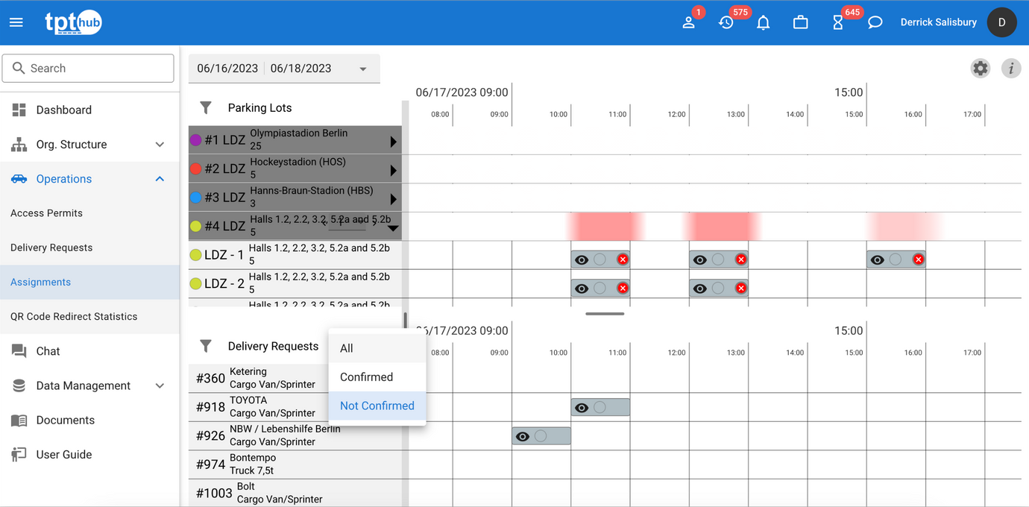Open the hamburger navigation menu
This screenshot has width=1029, height=507.
pos(16,22)
